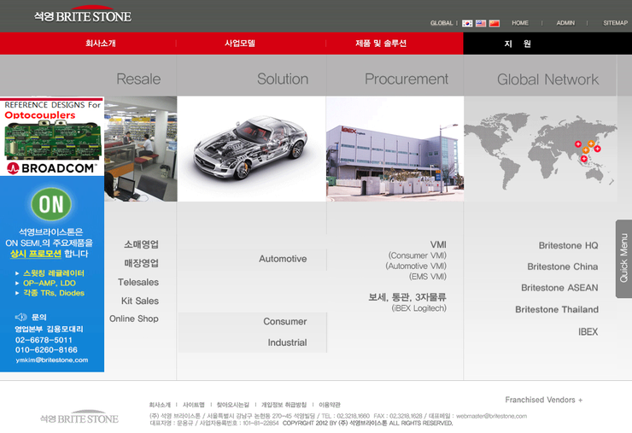Click the OP-AMP, LDO bullet item
The height and width of the screenshot is (433, 632).
50,283
